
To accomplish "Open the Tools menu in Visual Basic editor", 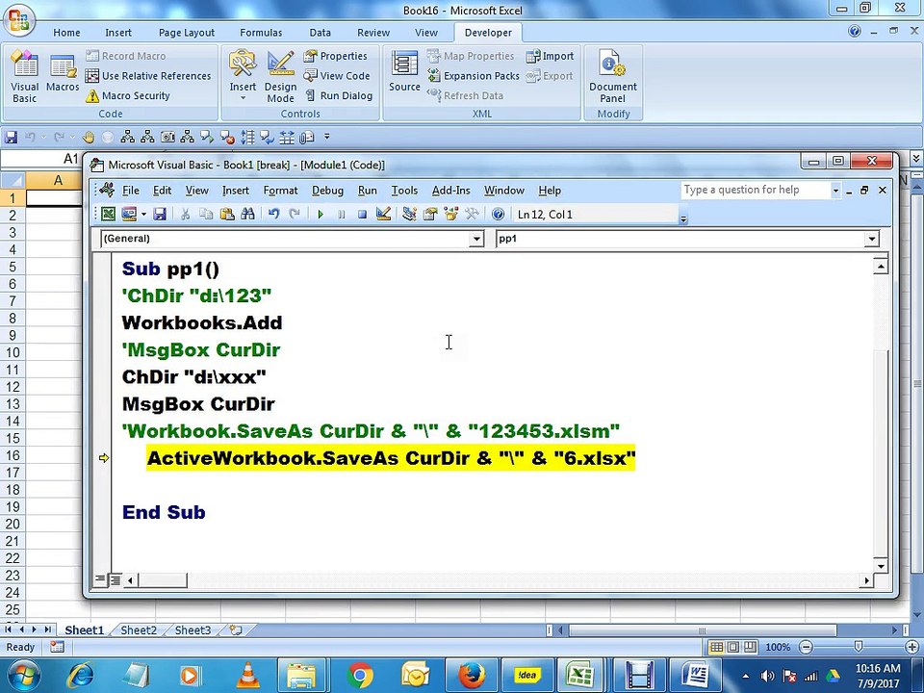I will (x=404, y=191).
